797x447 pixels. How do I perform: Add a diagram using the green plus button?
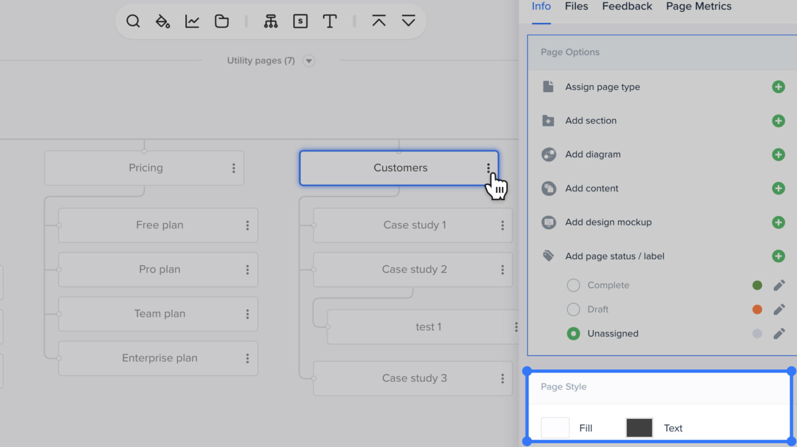[x=778, y=154]
